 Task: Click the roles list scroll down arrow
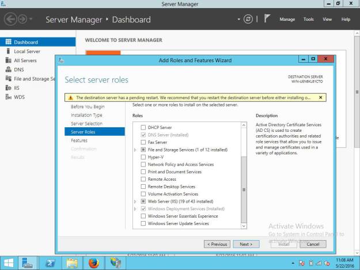pos(244,226)
